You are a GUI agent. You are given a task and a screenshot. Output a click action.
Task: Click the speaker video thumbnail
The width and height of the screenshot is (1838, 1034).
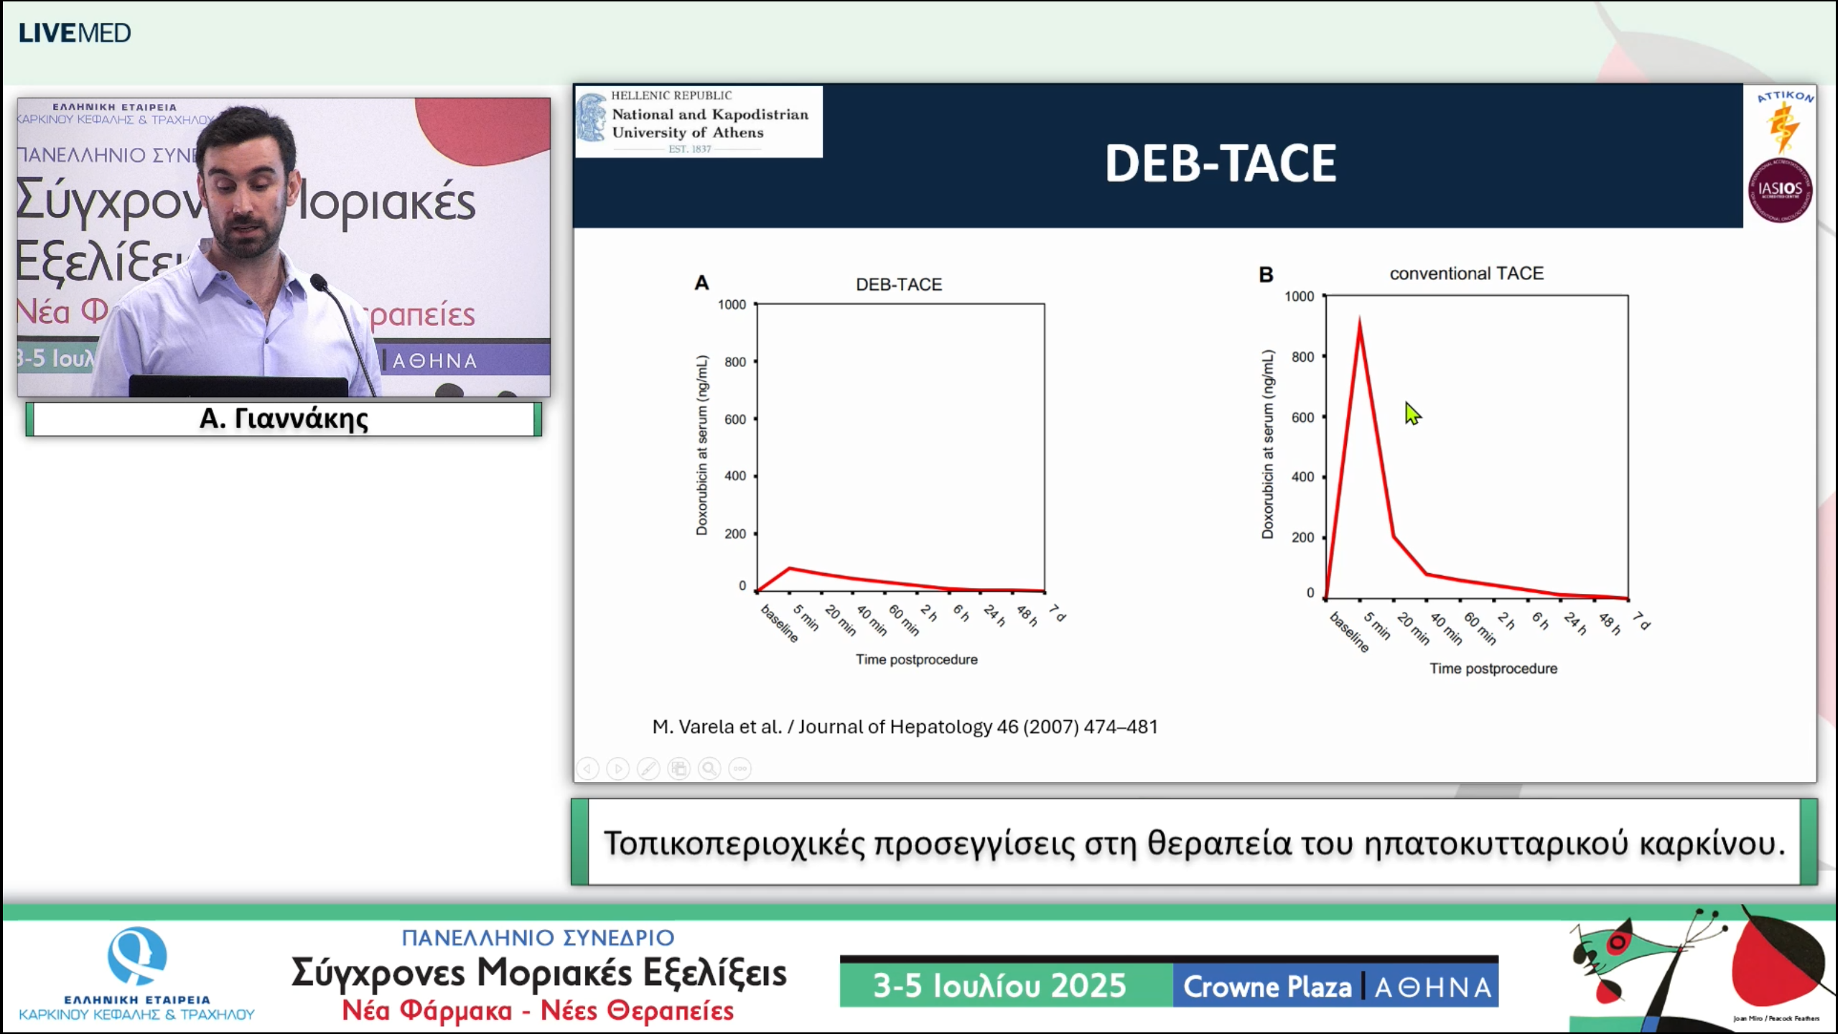(284, 248)
